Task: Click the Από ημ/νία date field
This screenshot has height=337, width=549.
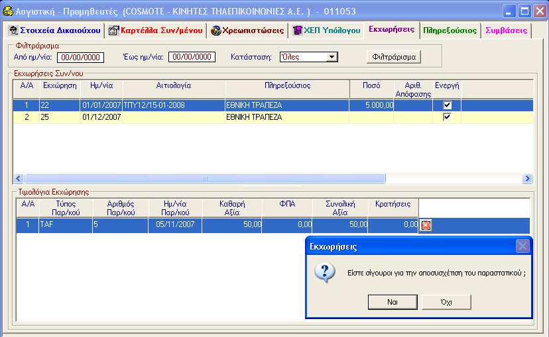Action: pyautogui.click(x=80, y=58)
